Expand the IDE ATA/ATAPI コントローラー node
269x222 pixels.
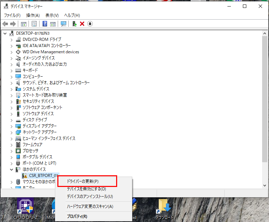click(11, 46)
